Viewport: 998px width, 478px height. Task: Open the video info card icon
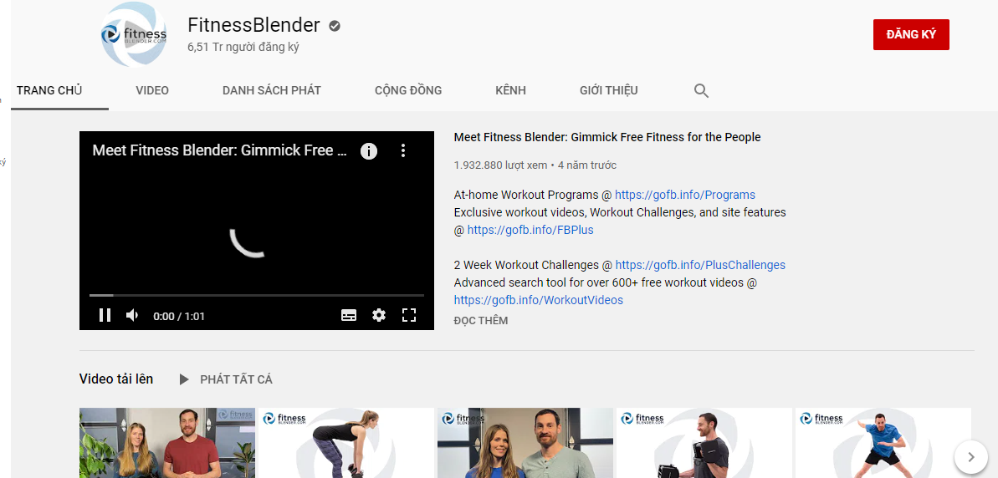369,150
